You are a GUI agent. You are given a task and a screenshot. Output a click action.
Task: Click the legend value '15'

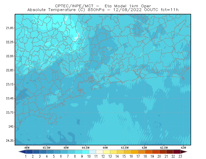[x=124, y=156]
